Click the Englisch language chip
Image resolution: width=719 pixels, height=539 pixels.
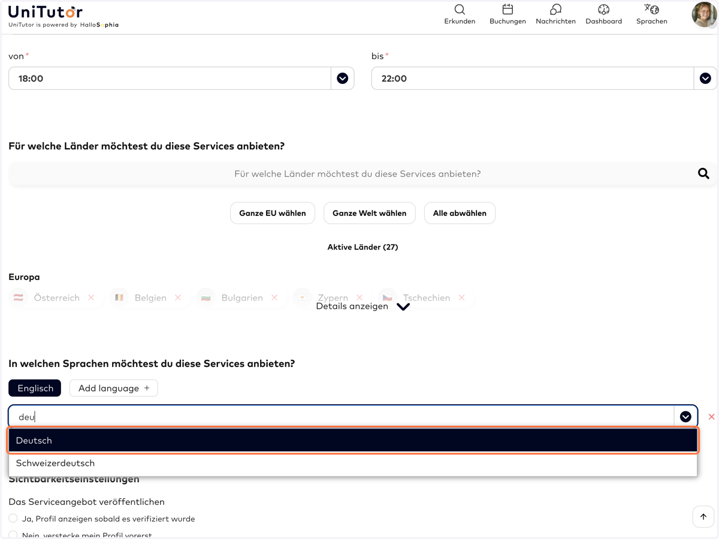click(x=35, y=388)
